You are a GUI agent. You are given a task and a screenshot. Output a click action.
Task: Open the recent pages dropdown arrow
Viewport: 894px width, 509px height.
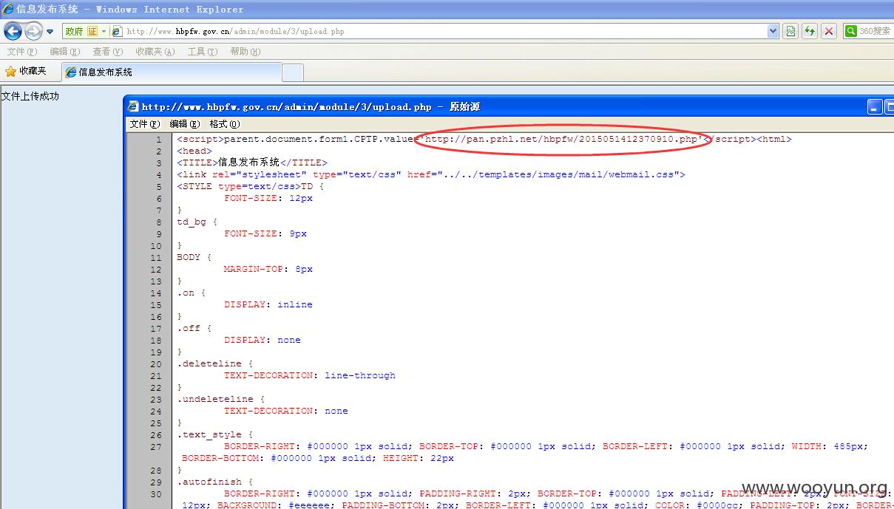pyautogui.click(x=50, y=32)
